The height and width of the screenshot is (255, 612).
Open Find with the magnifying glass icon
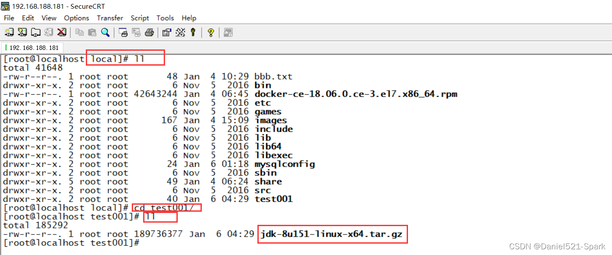point(105,32)
